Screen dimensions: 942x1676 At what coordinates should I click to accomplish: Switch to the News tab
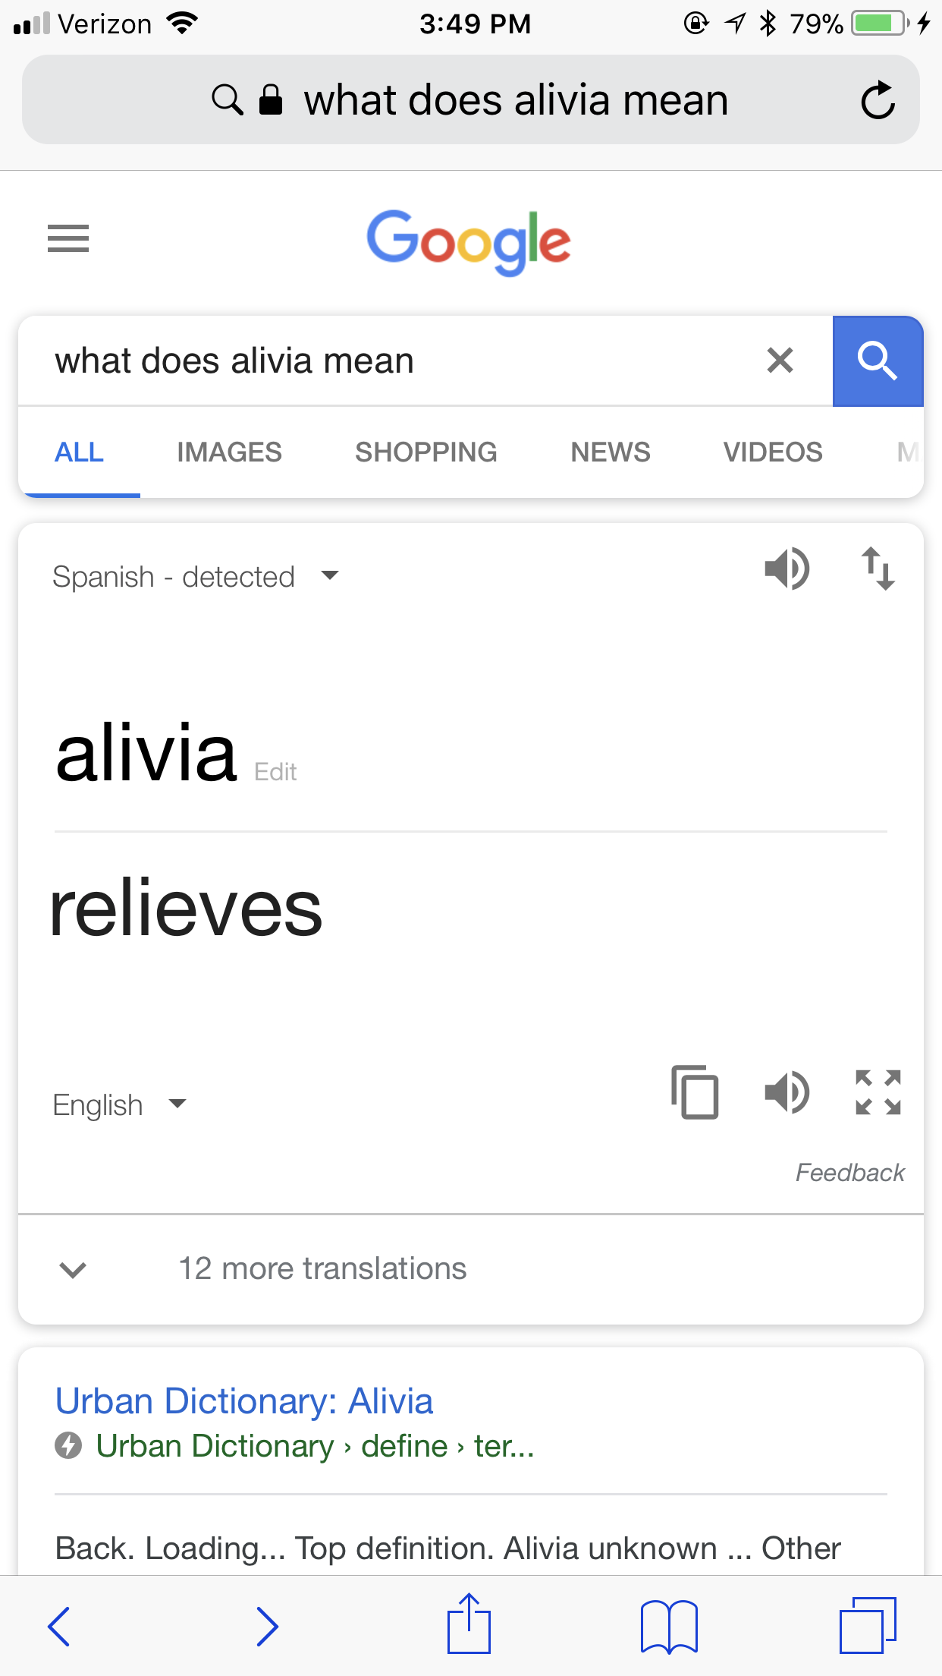tap(611, 452)
